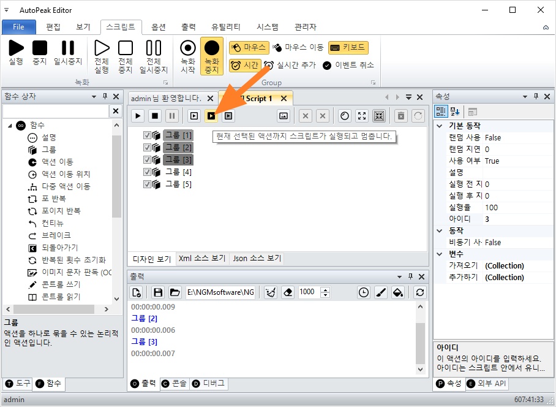Open the File menu
This screenshot has height=407, width=556.
19,27
